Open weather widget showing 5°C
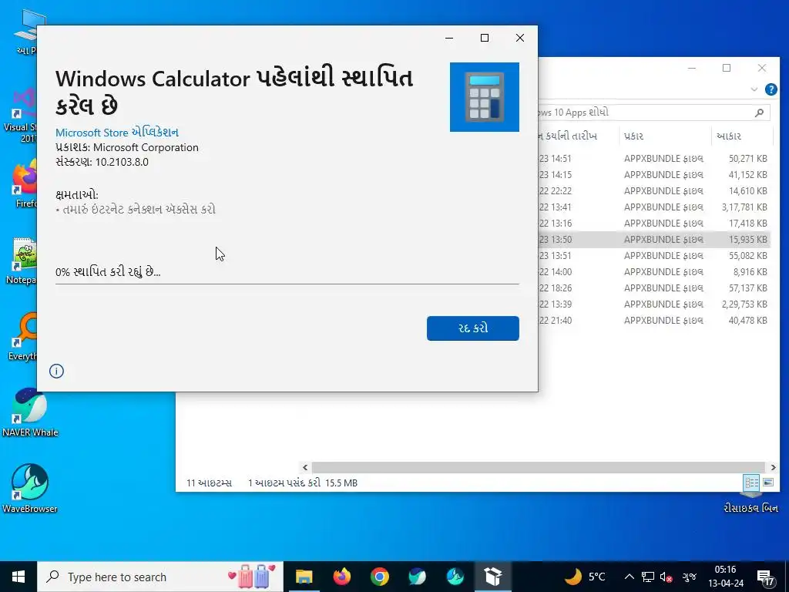 coord(586,577)
